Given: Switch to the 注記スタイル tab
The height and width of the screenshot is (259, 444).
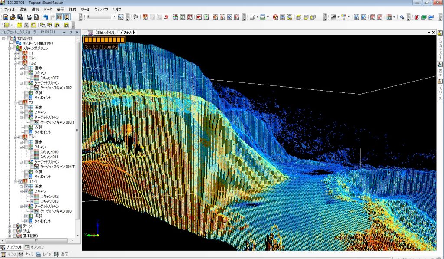Looking at the screenshot, I should point(105,33).
